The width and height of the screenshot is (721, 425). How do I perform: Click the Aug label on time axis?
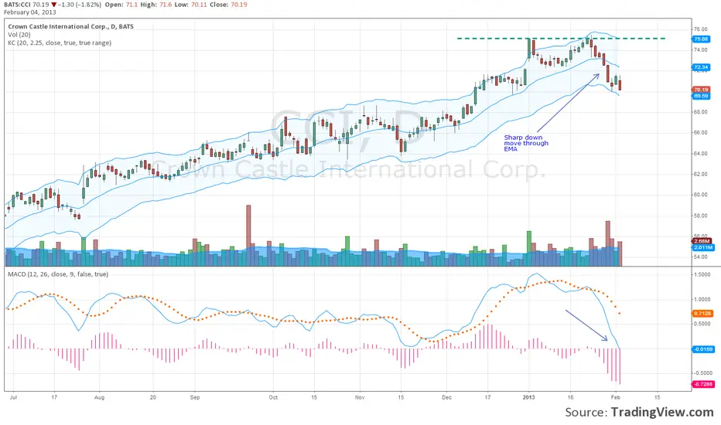coord(99,397)
